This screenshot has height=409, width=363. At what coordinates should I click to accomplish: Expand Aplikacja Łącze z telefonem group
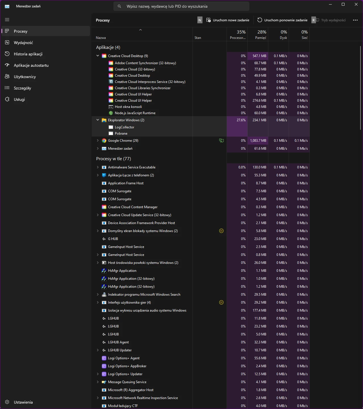click(x=98, y=175)
